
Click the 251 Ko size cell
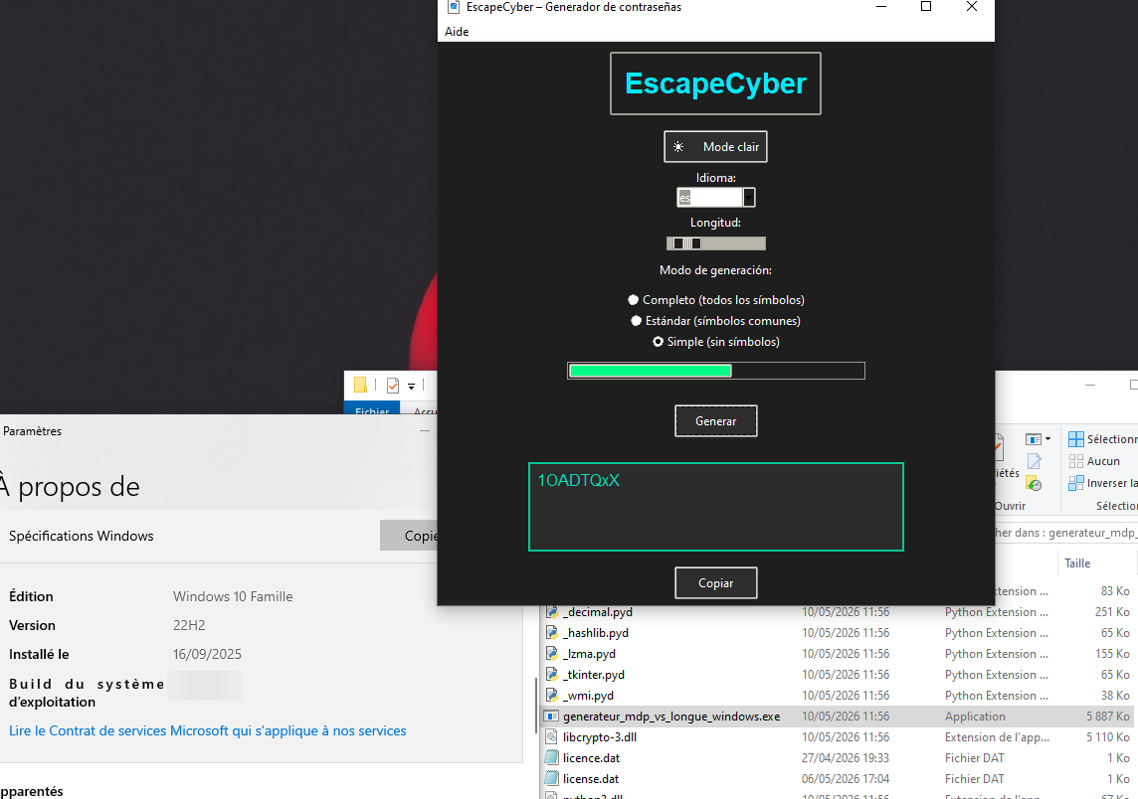pos(1112,612)
